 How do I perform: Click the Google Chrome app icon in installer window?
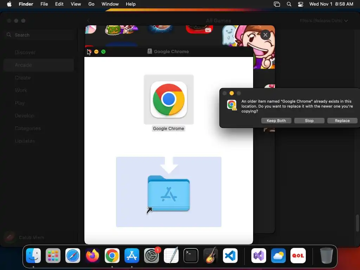point(168,99)
